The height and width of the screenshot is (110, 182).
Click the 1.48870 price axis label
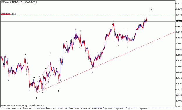[179, 26]
